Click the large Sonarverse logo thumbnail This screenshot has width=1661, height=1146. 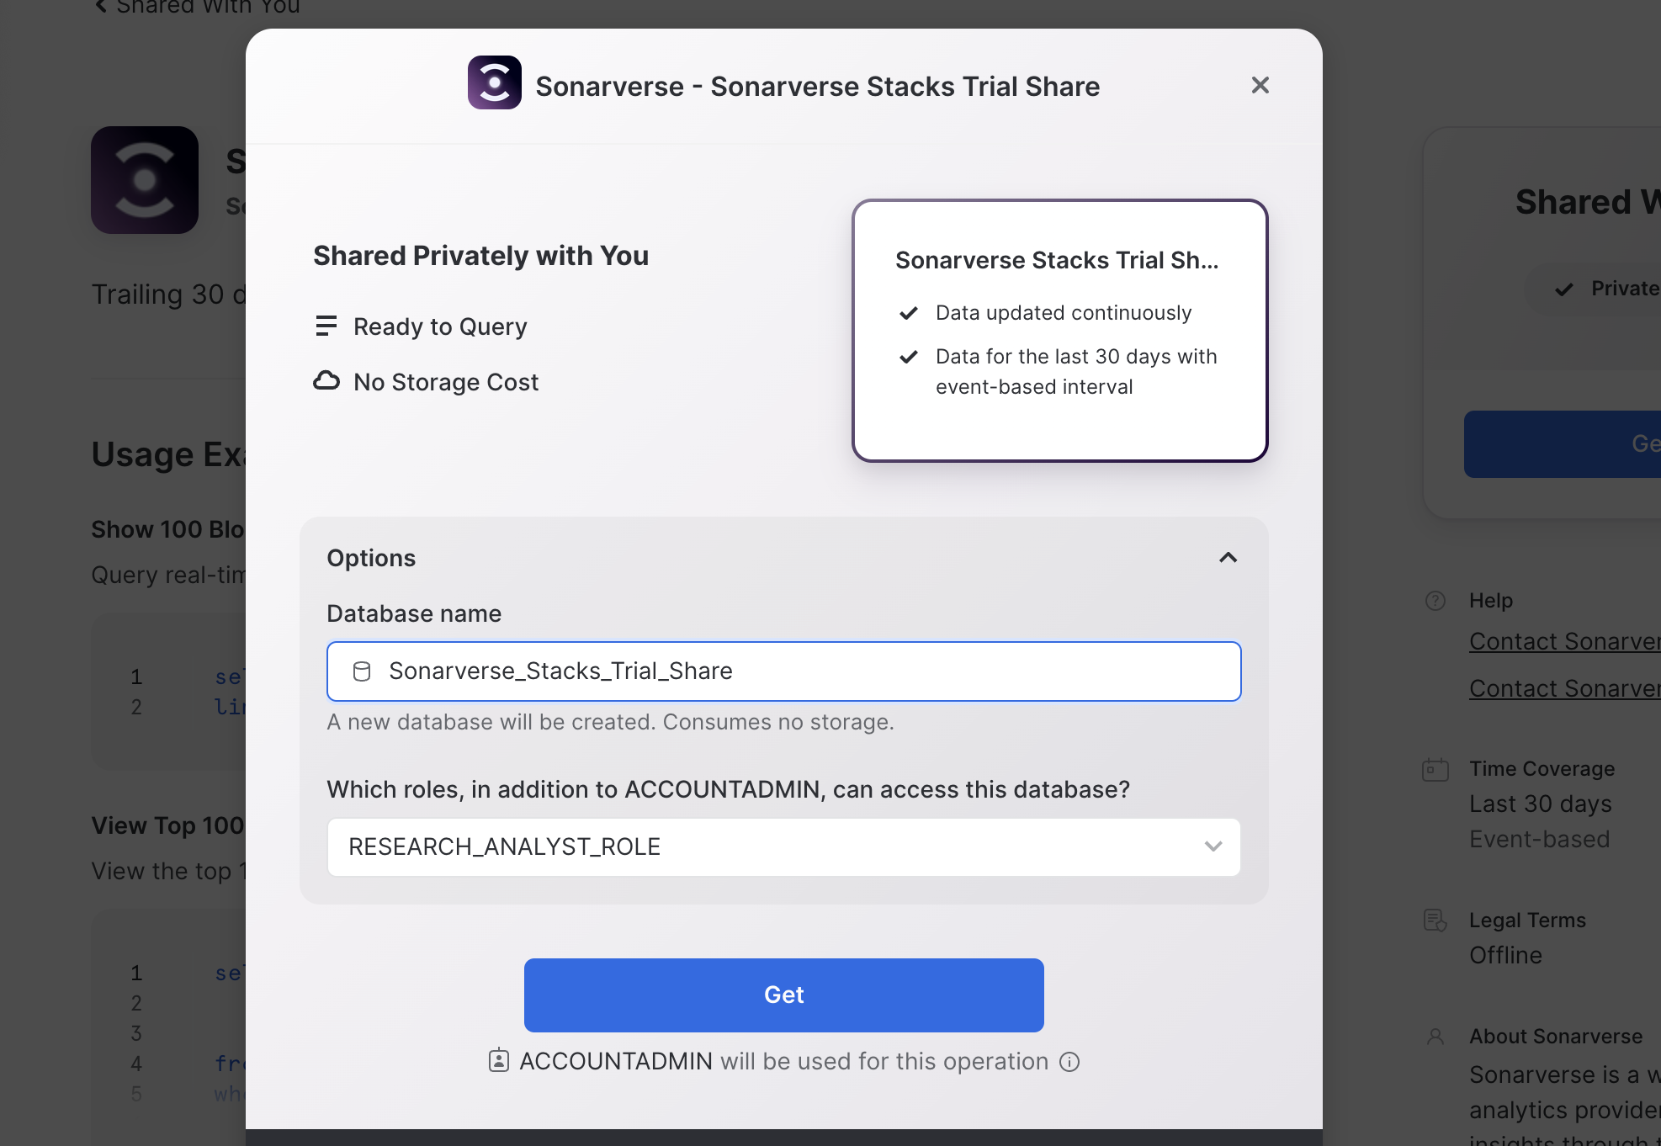click(145, 180)
